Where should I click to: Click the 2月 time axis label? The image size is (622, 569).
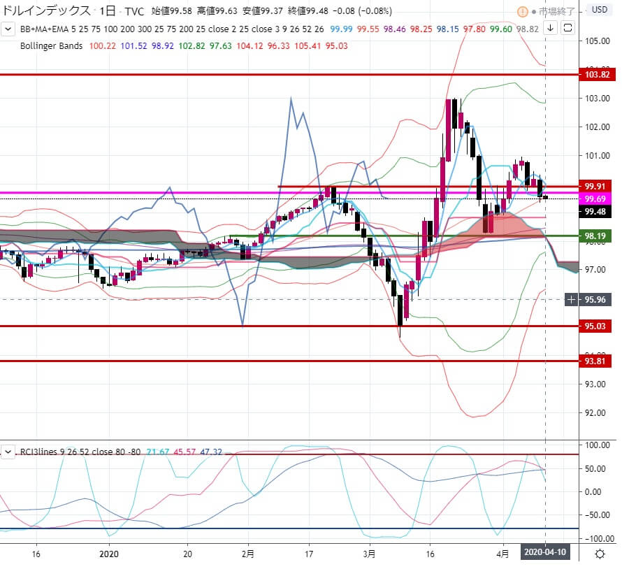click(x=248, y=554)
